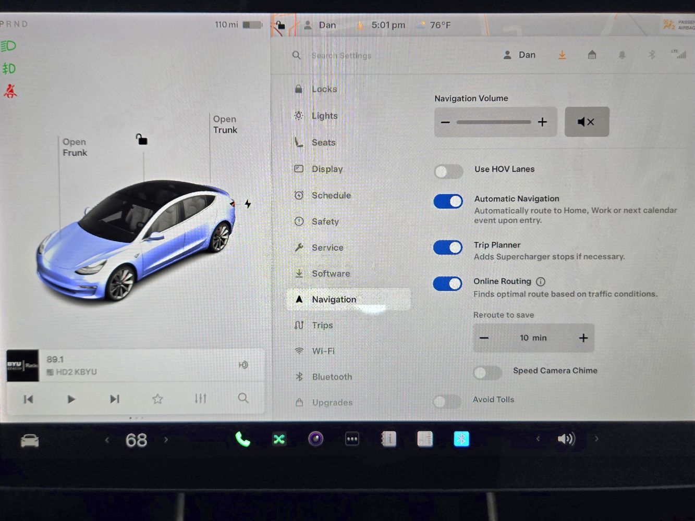Click the Search Settings field
The image size is (695, 521).
(x=342, y=56)
